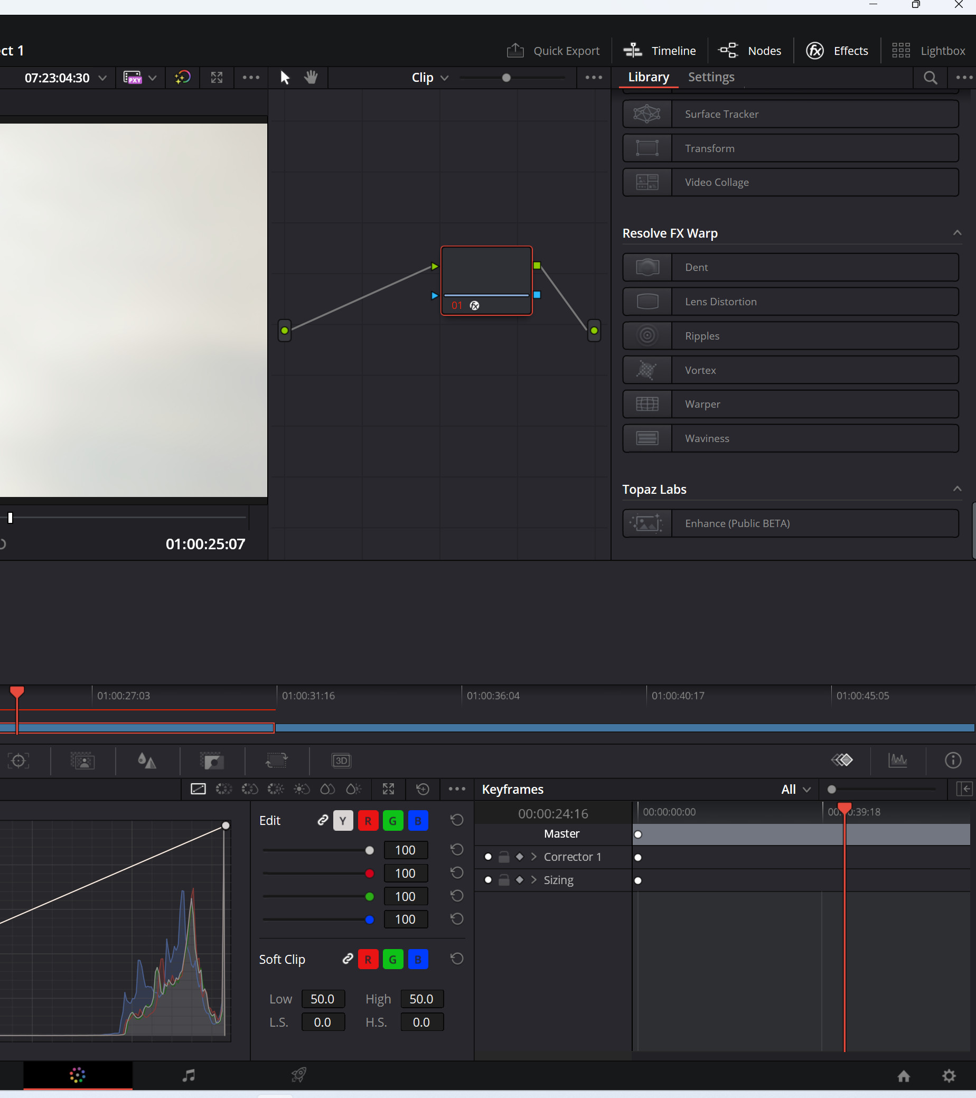Screen dimensions: 976x1098
Task: Toggle the Nodes panel button
Action: click(x=749, y=51)
